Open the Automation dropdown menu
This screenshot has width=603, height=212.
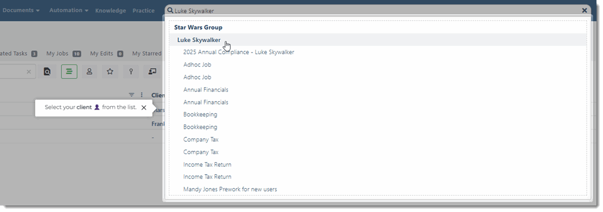tap(68, 10)
